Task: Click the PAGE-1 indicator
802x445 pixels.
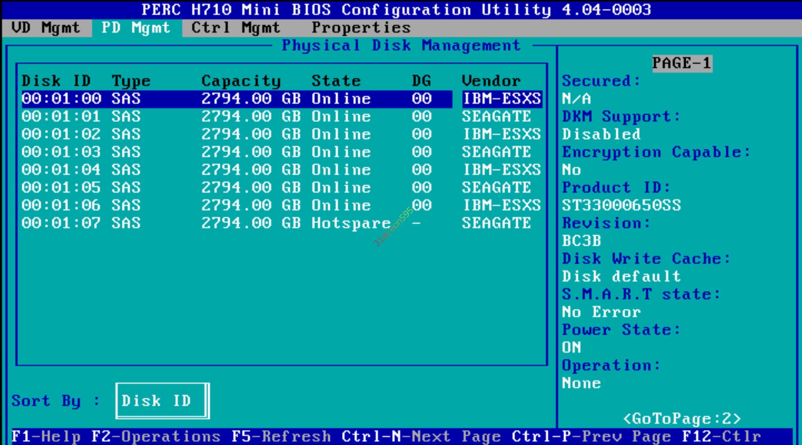Action: (682, 63)
